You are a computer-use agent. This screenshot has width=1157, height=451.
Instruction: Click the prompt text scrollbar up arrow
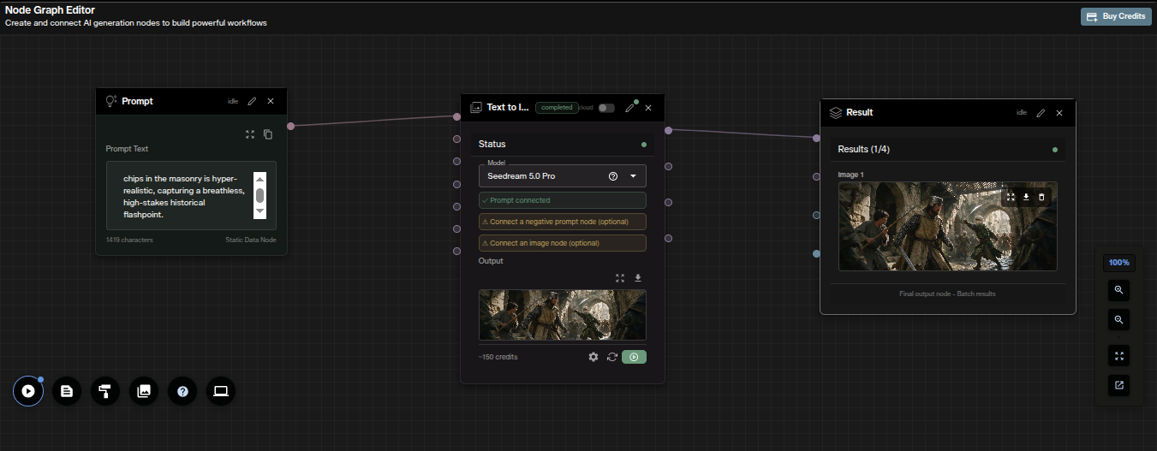pos(260,178)
